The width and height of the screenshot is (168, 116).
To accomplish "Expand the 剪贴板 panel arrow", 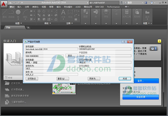I will point(137,23).
